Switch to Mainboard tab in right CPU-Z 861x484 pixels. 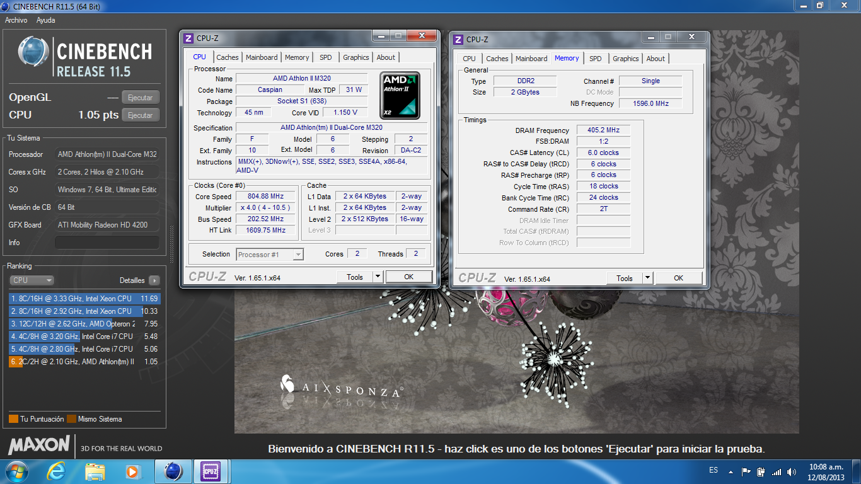click(x=531, y=59)
